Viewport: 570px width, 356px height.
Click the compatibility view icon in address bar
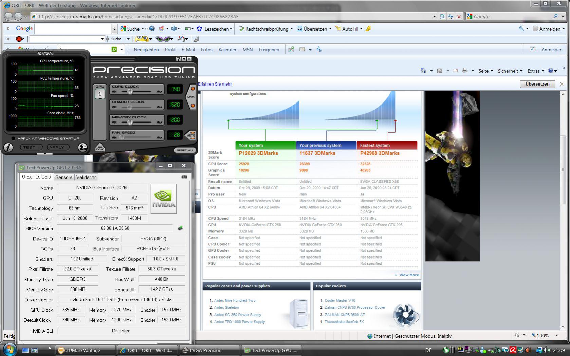(442, 16)
